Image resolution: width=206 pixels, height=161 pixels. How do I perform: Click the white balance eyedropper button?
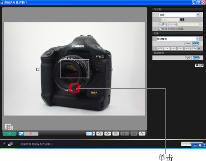[163, 25]
